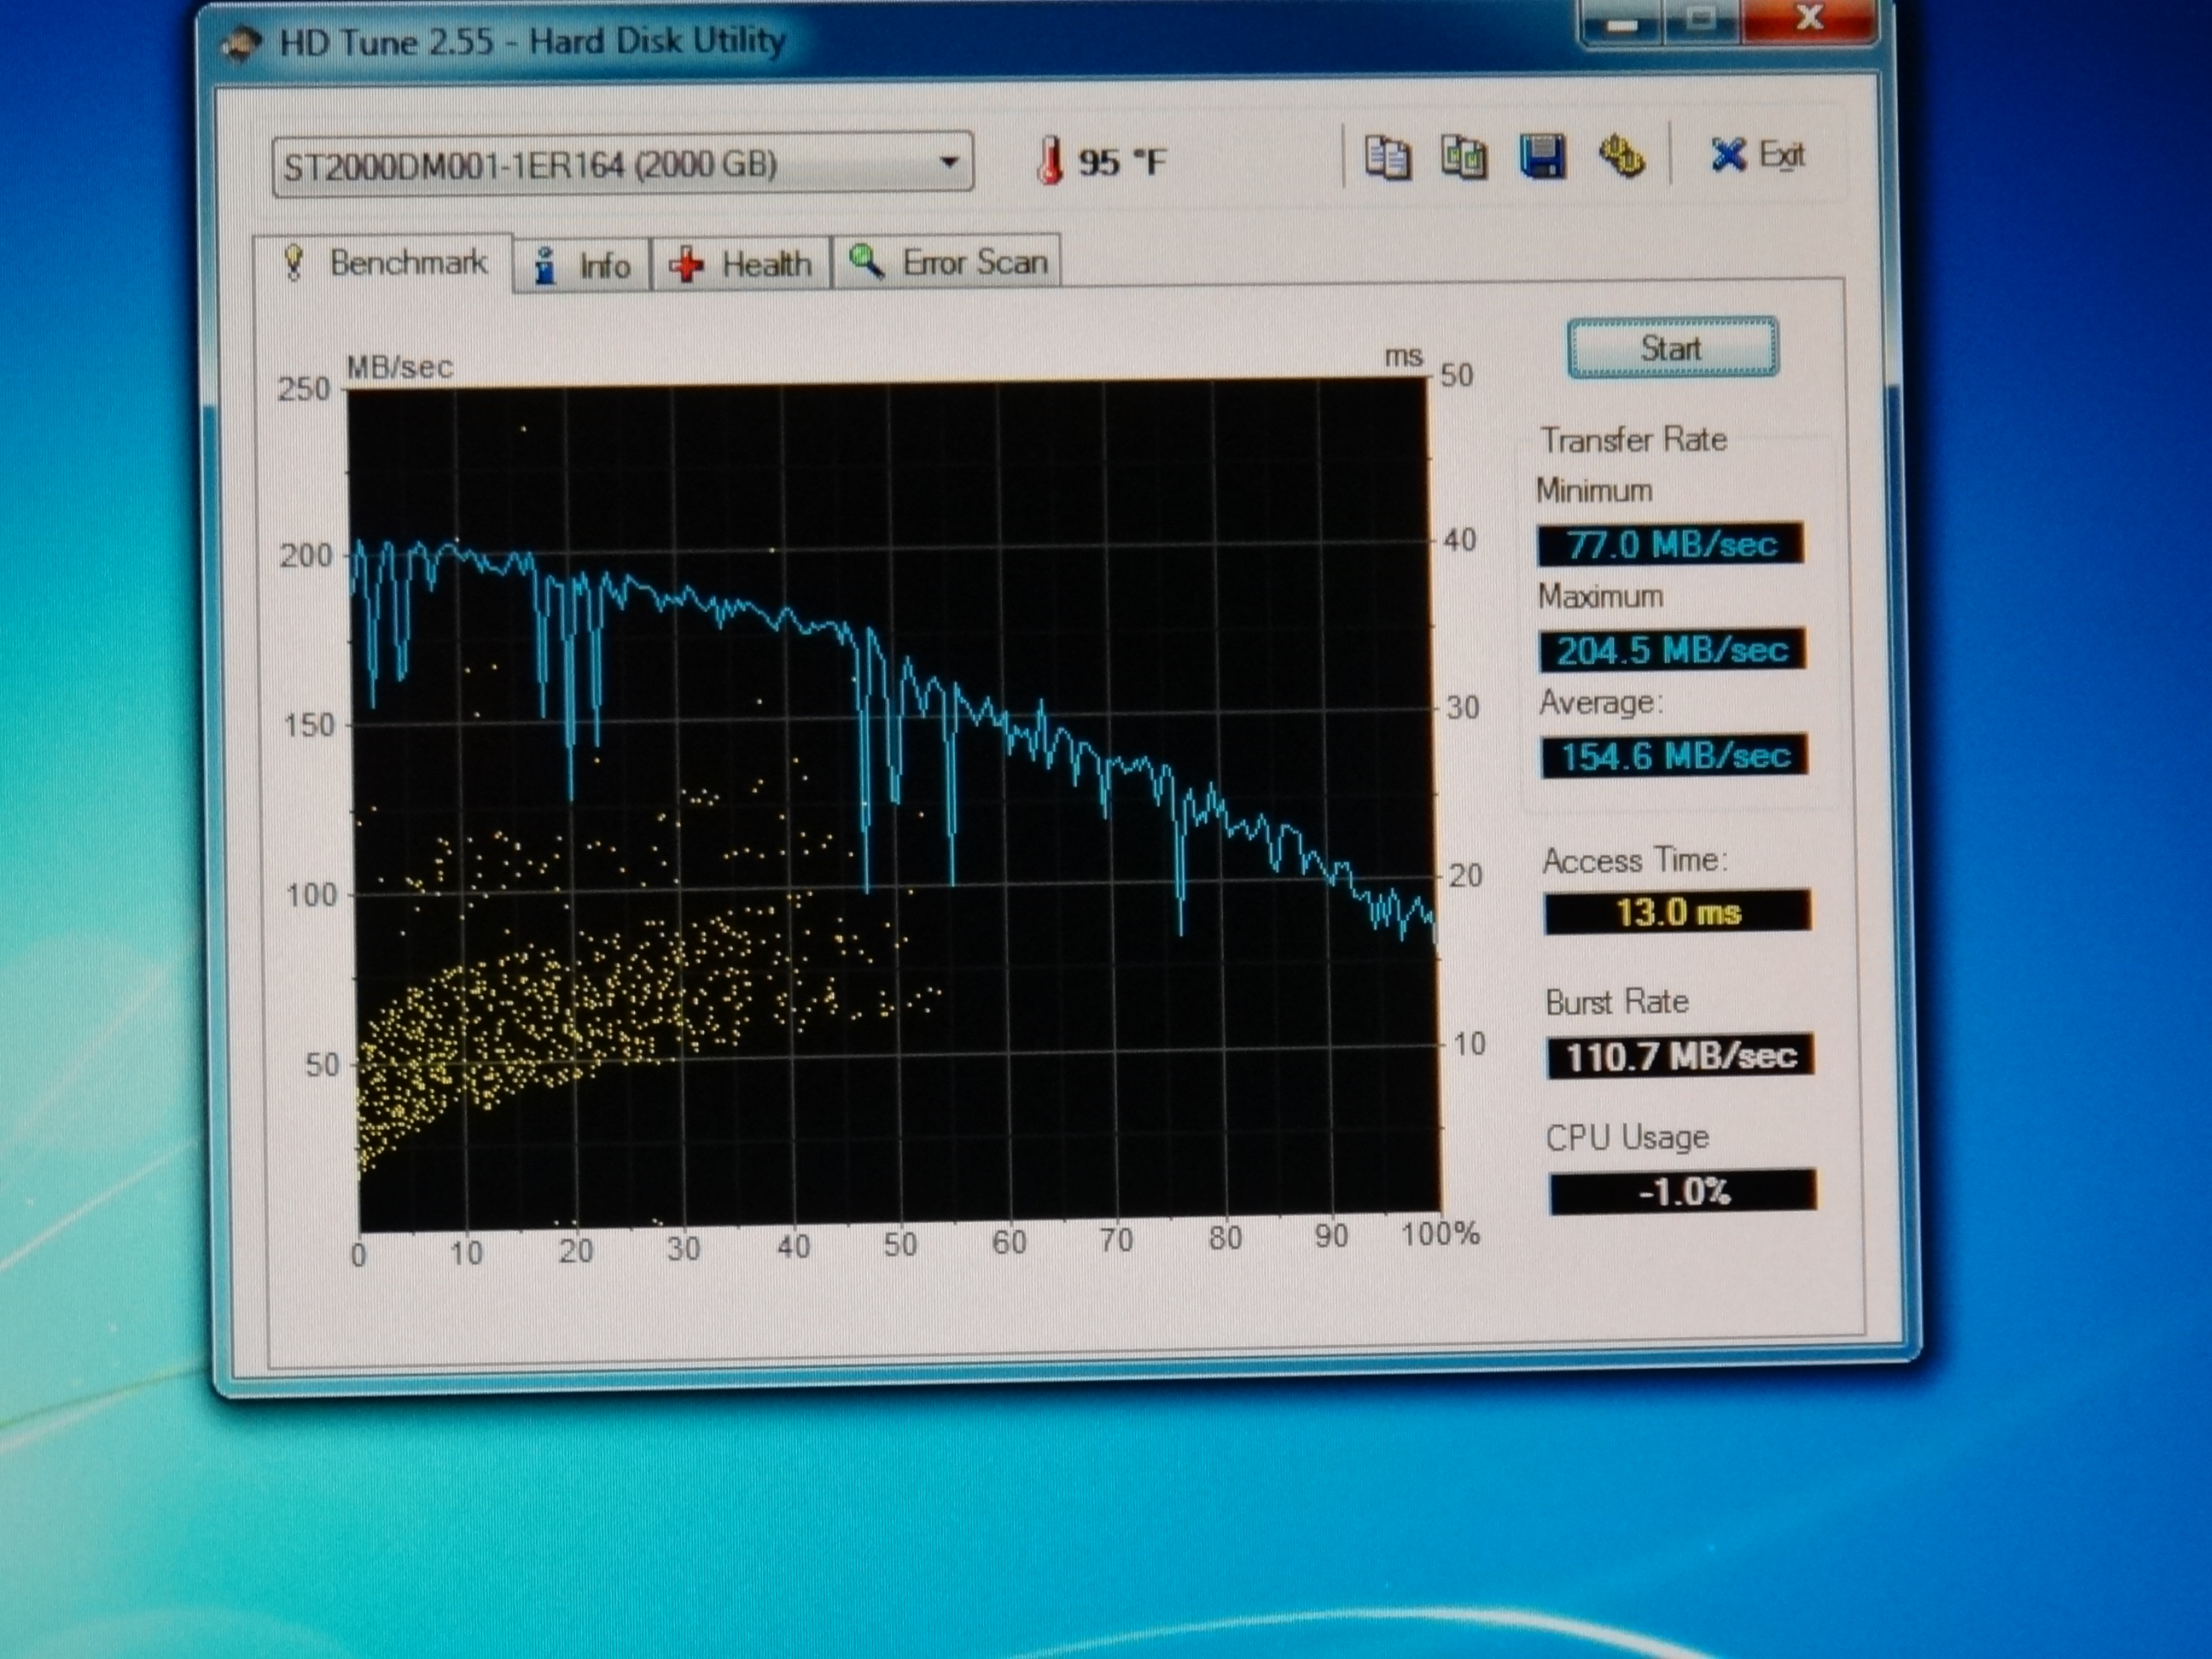Image resolution: width=2212 pixels, height=1659 pixels.
Task: Click the Burst Rate label
Action: 1617,1002
